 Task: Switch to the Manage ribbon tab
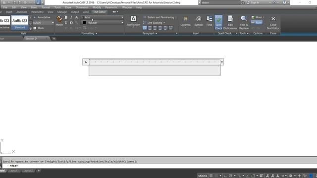pyautogui.click(x=62, y=12)
